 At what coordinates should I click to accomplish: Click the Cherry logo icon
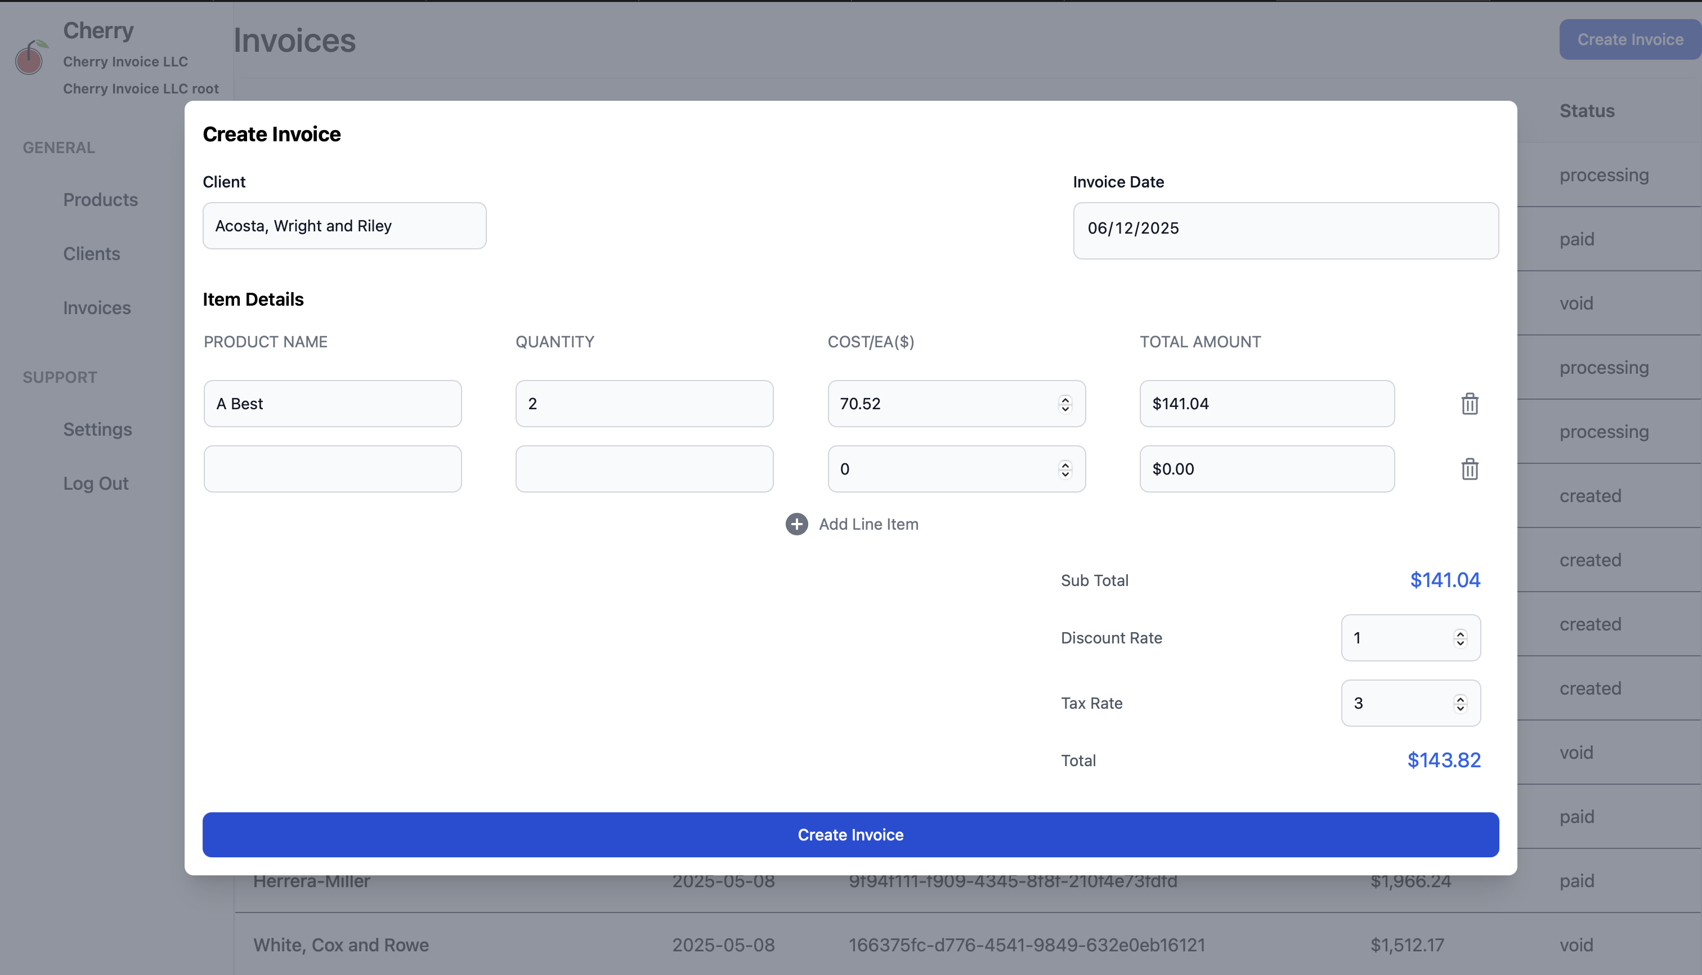coord(31,57)
